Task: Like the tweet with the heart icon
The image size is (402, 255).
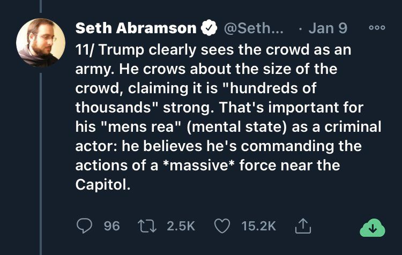Action: [x=221, y=227]
